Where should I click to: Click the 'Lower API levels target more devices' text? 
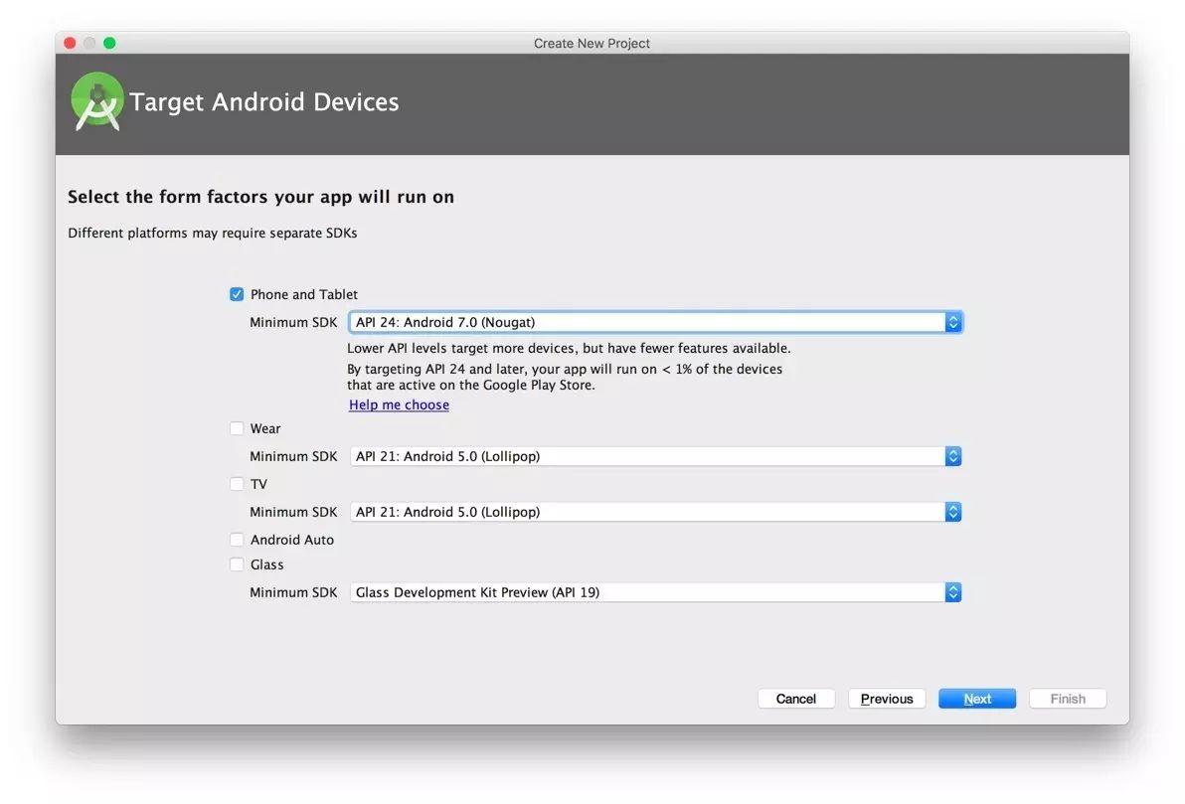[x=569, y=349]
